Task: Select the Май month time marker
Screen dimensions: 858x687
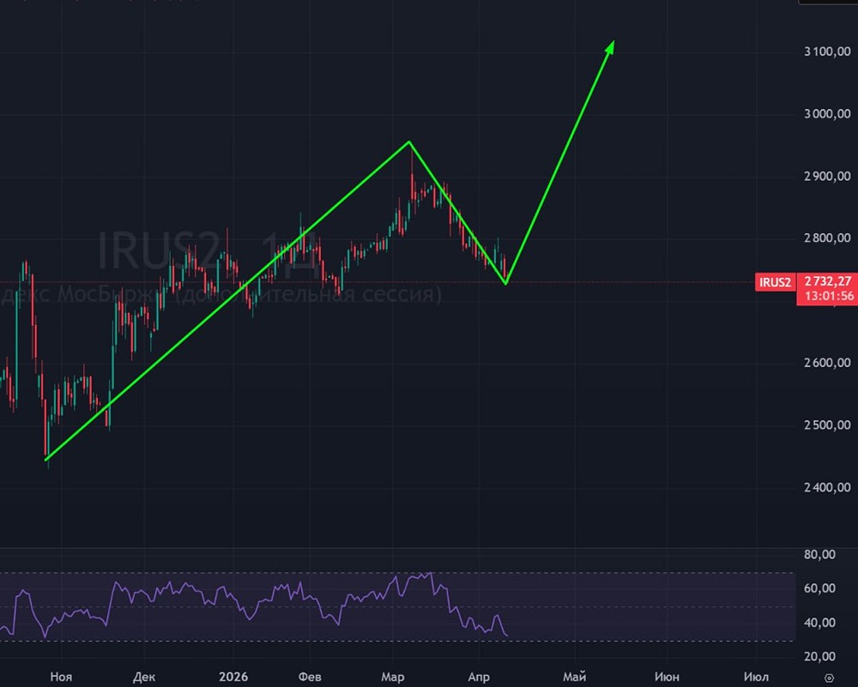Action: [x=575, y=678]
